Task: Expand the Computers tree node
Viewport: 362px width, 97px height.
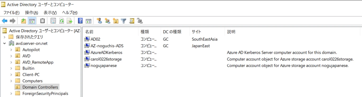Action: click(x=11, y=81)
